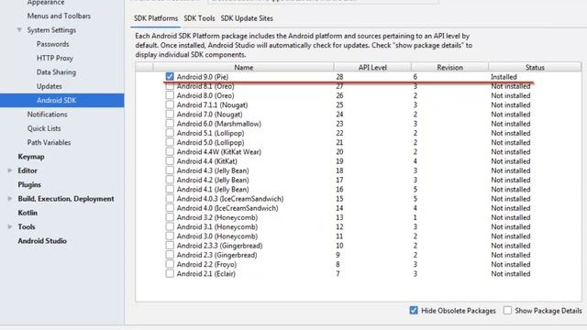Click the Not installed status for Android 6.0 (Marshmallow)
Viewport: 587px width, 330px height.
[x=511, y=124]
